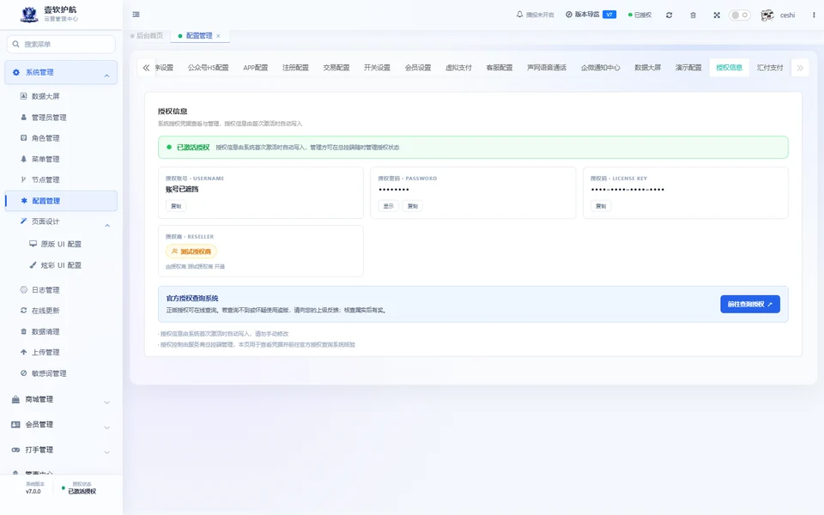
Task: Show the hidden 授权密码 password
Action: click(388, 206)
